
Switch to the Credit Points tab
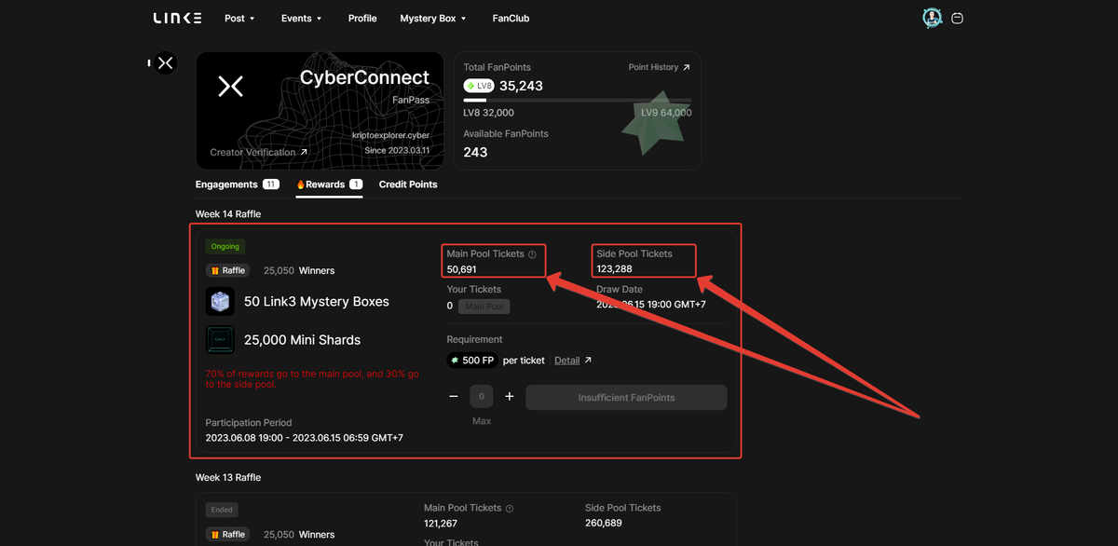(408, 184)
